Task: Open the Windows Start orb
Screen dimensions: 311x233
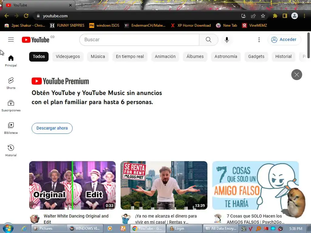Action: (8, 228)
